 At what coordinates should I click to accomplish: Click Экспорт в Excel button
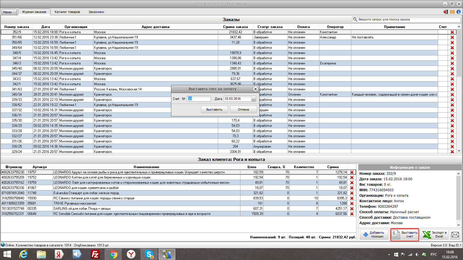click(434, 235)
